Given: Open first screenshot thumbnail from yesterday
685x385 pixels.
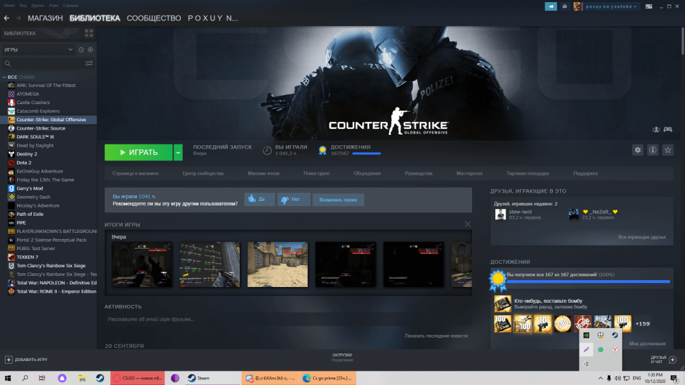Looking at the screenshot, I should pyautogui.click(x=142, y=264).
